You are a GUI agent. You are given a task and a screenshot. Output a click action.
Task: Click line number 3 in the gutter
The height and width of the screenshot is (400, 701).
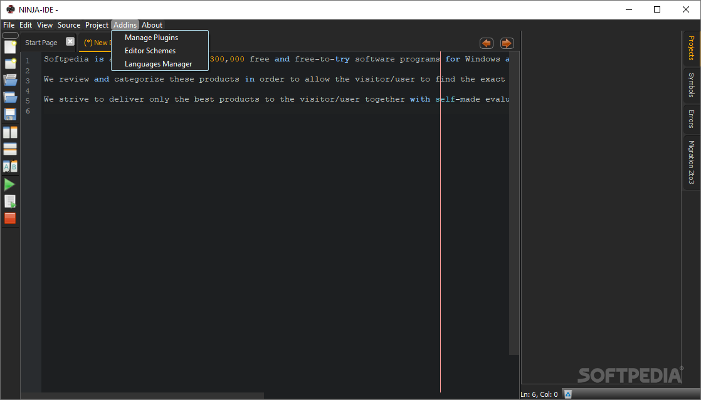coord(28,81)
